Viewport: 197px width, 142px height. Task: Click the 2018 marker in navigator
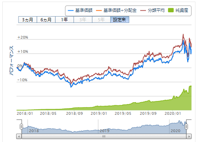(34, 131)
